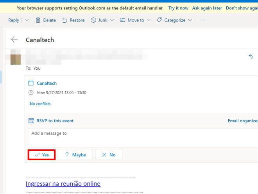Expand the Reply options chevron
Image resolution: width=258 pixels, height=194 pixels.
[27, 20]
